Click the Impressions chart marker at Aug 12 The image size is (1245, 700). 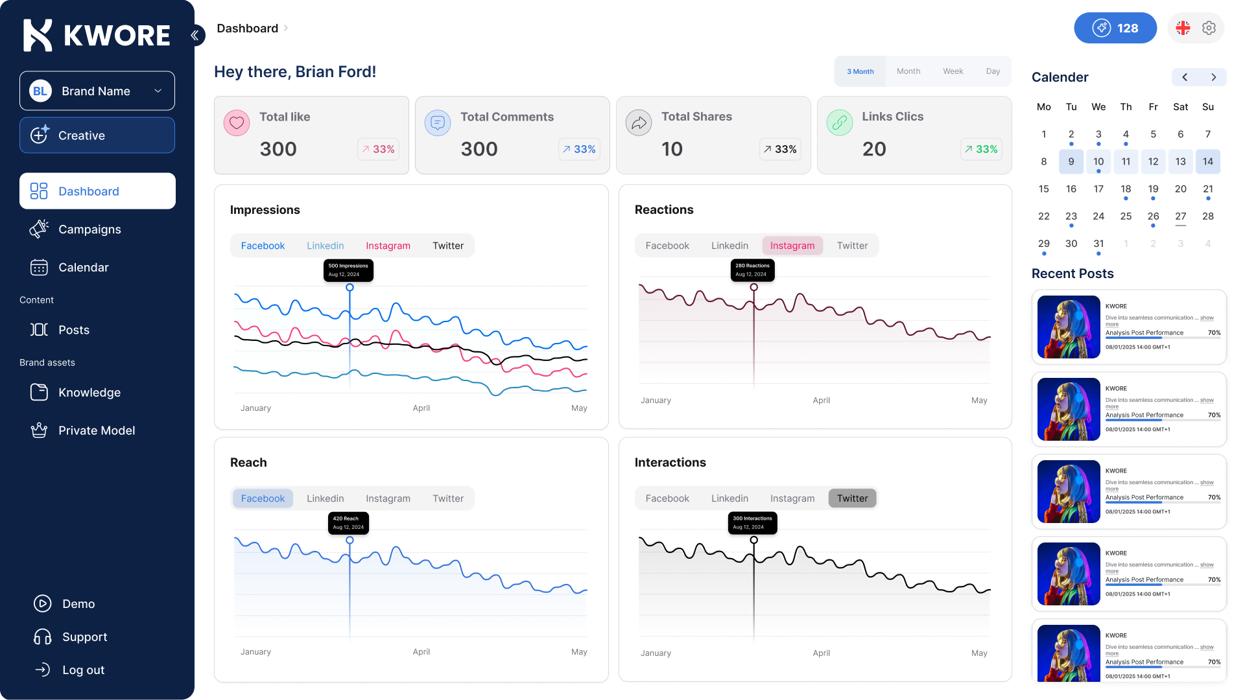click(350, 287)
